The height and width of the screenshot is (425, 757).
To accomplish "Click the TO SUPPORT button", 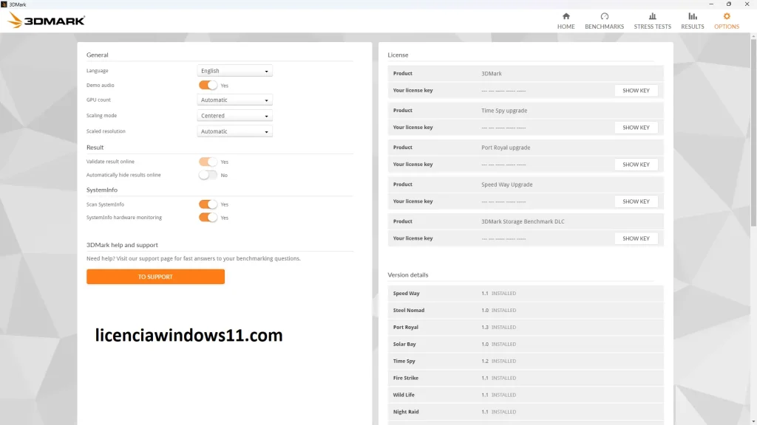I will pos(155,277).
